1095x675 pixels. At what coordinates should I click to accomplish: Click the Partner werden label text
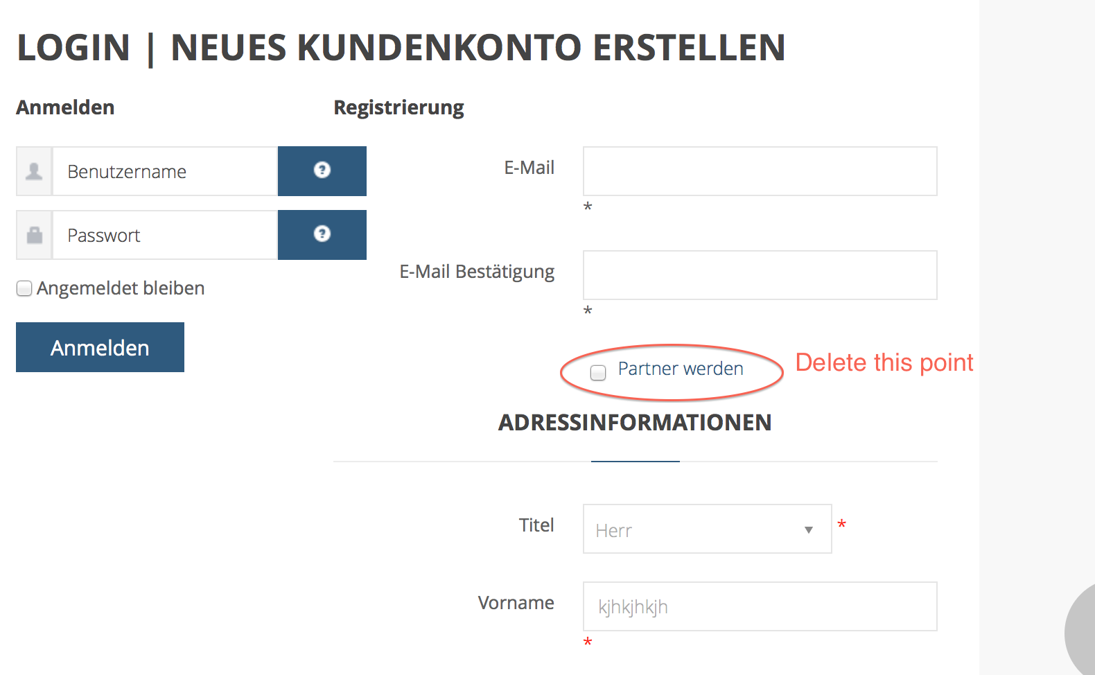(681, 369)
